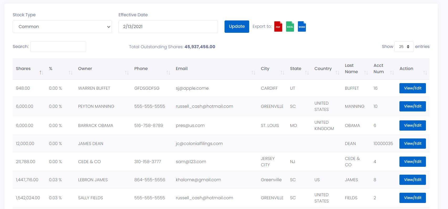The height and width of the screenshot is (209, 448).
Task: Sort table by Acct Num
Action: [x=392, y=72]
